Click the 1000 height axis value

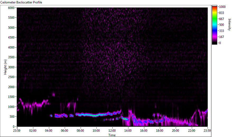tap(11, 107)
